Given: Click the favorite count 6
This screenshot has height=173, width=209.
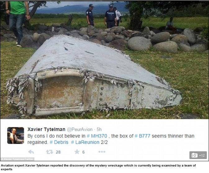Looking at the screenshot, I should [83, 152].
